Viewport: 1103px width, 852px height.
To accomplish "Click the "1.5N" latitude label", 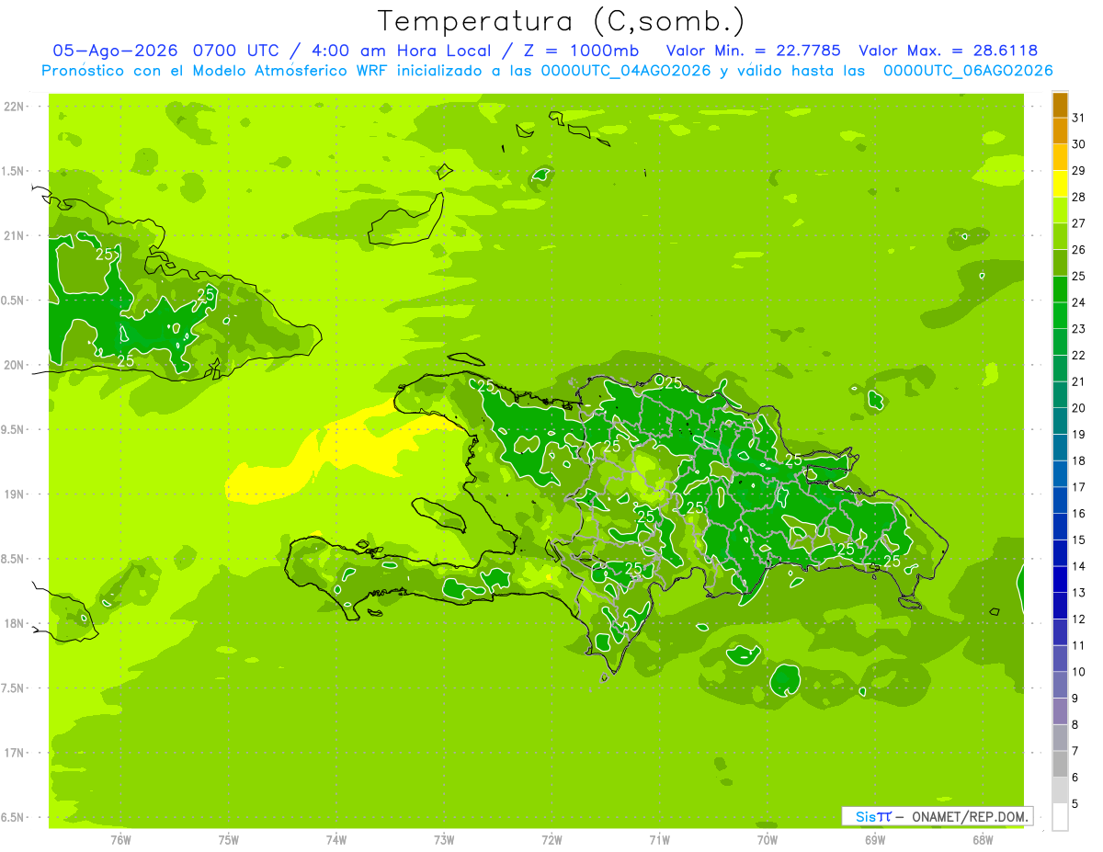I will (x=13, y=171).
